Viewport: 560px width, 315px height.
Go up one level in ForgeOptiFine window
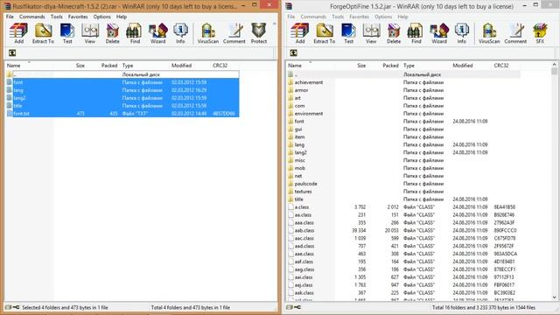(x=294, y=52)
